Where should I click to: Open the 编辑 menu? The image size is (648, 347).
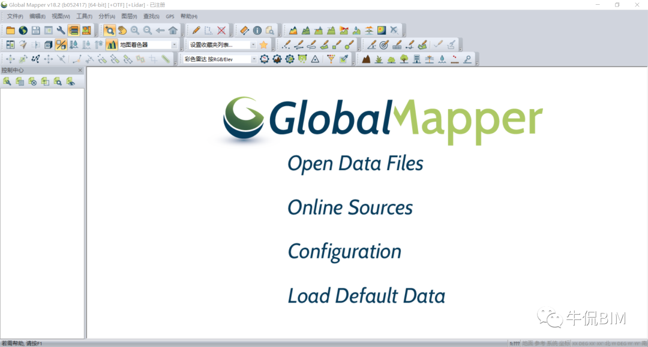tap(37, 16)
